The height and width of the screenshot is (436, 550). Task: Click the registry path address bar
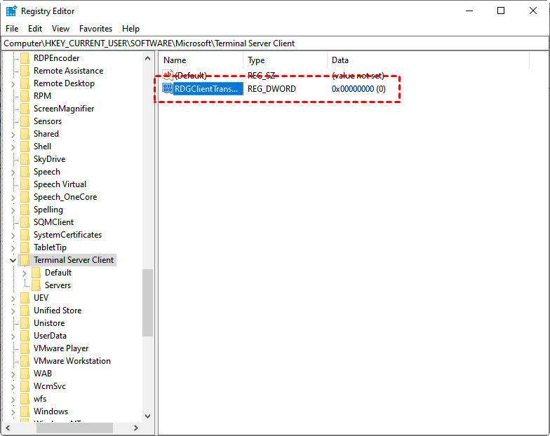click(x=275, y=43)
